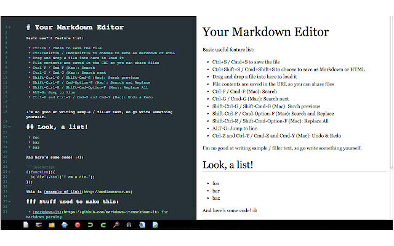
Task: Click 'File contents are saved in the URL' in the preview
Action: (x=273, y=84)
